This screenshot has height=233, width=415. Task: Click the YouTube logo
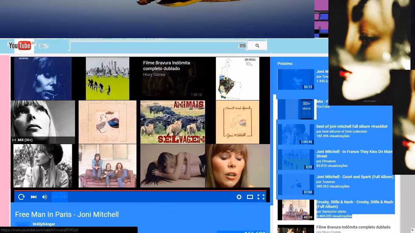click(x=20, y=46)
